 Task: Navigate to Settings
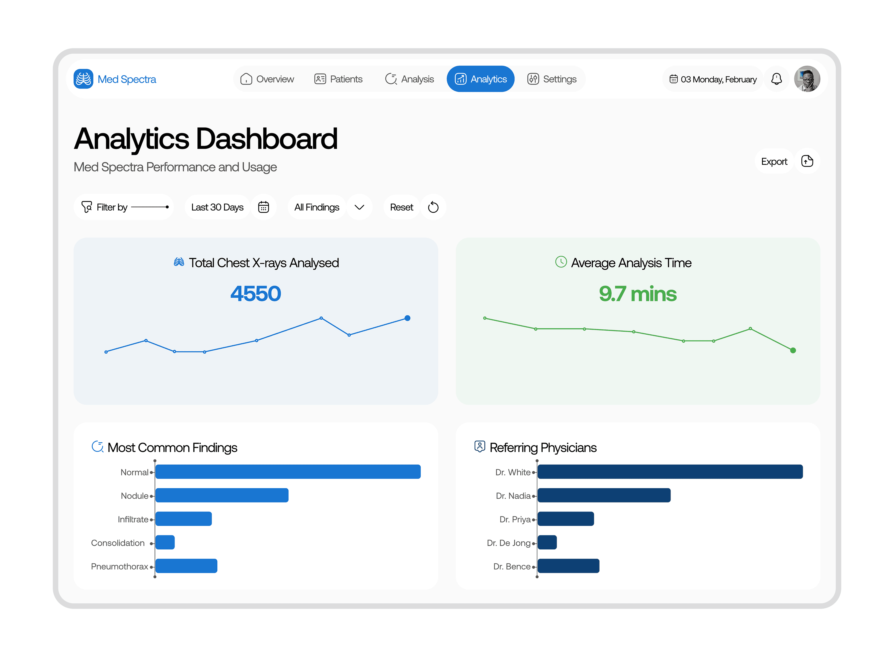[552, 79]
